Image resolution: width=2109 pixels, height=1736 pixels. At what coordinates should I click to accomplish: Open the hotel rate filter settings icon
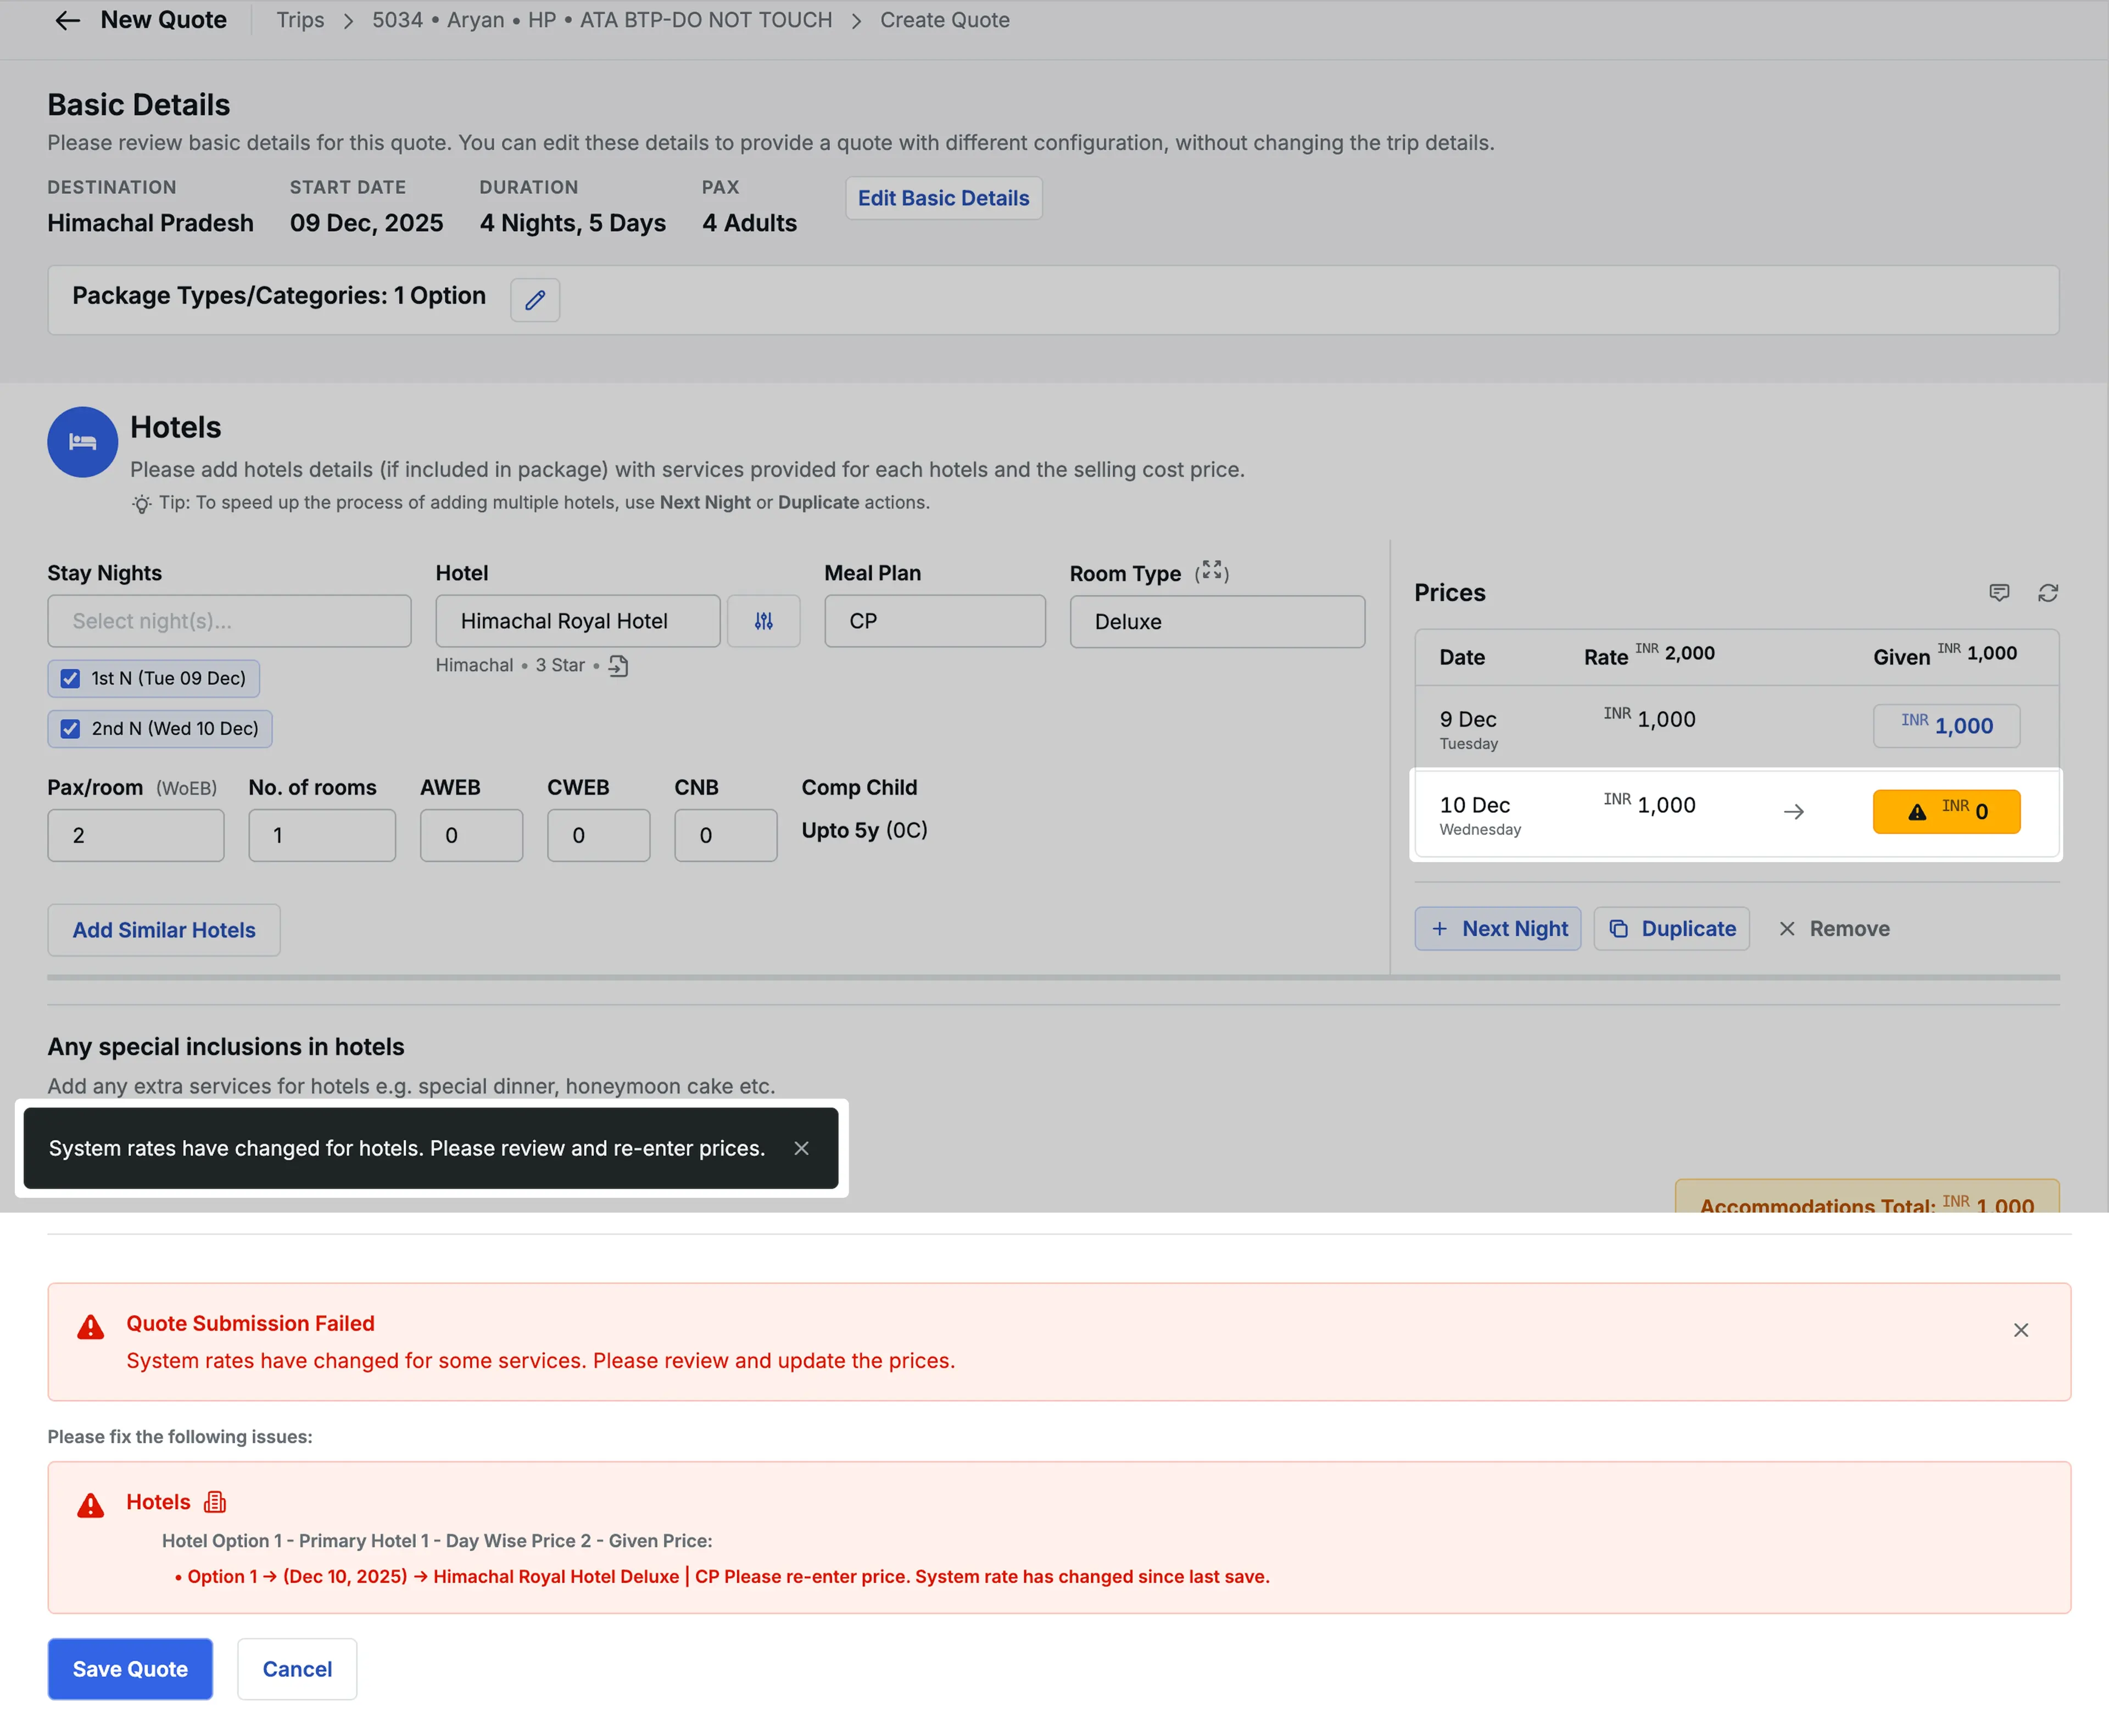click(763, 620)
